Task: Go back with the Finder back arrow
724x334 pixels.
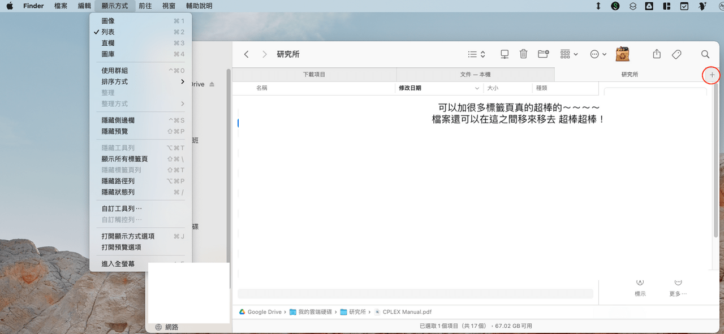Action: click(x=246, y=54)
